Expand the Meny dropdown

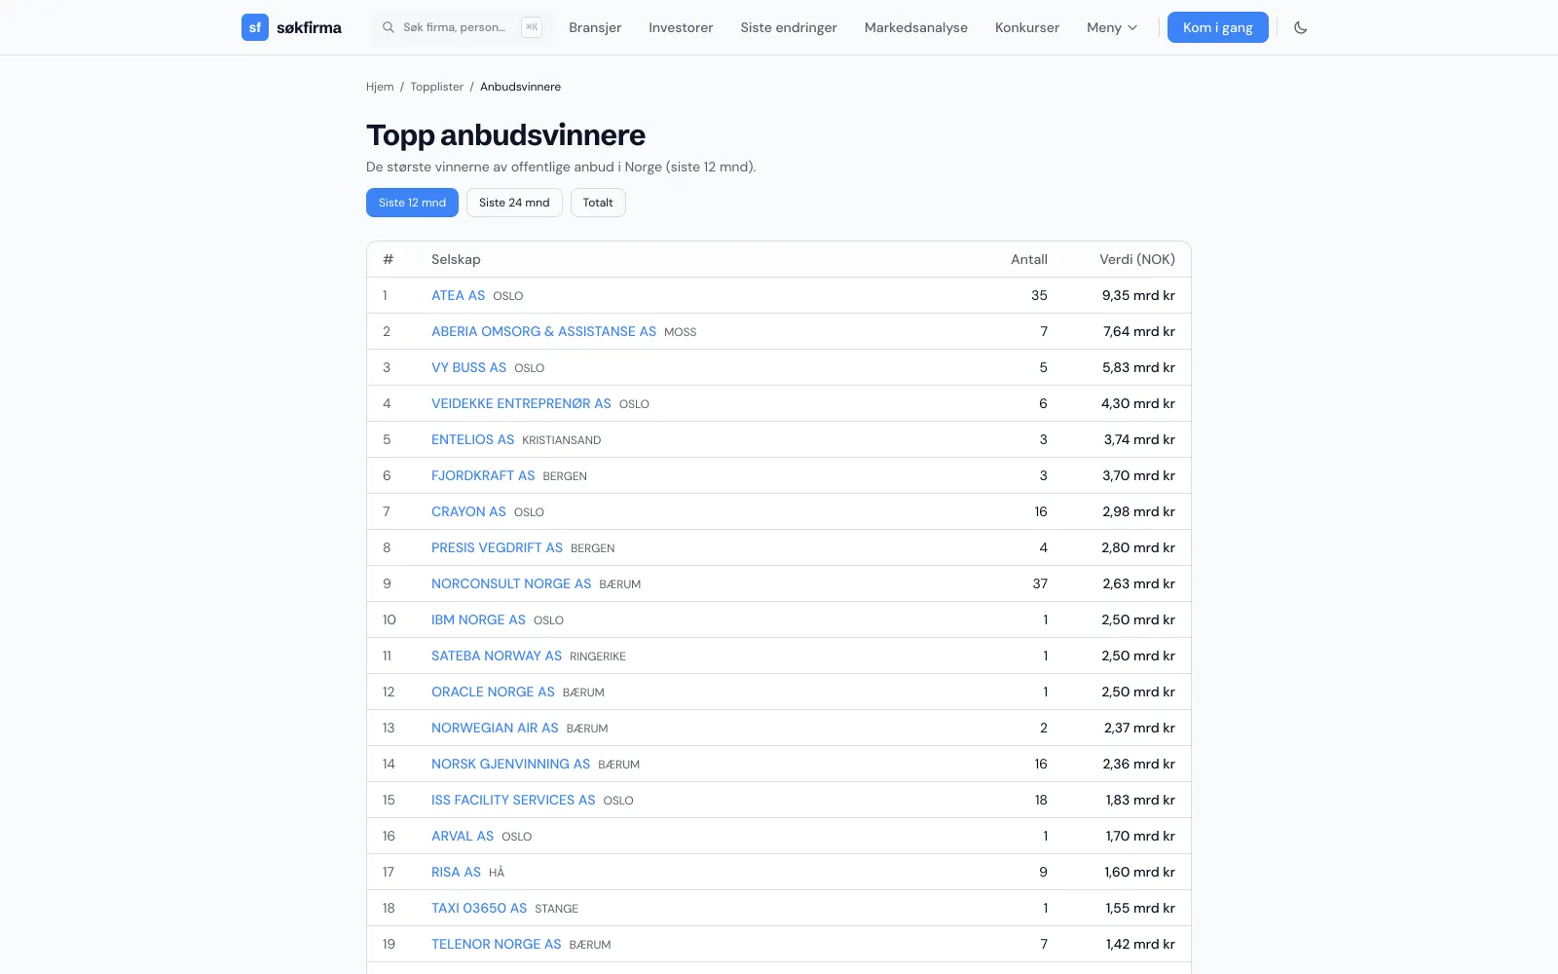coord(1112,27)
